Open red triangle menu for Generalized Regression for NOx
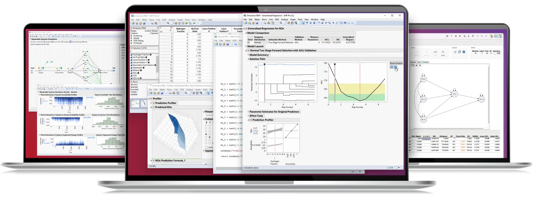The image size is (536, 198). point(246,29)
